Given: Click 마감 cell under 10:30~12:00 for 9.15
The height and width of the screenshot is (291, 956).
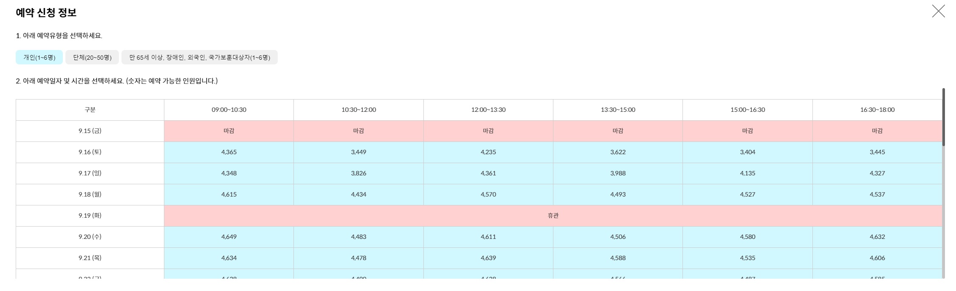Looking at the screenshot, I should [358, 131].
